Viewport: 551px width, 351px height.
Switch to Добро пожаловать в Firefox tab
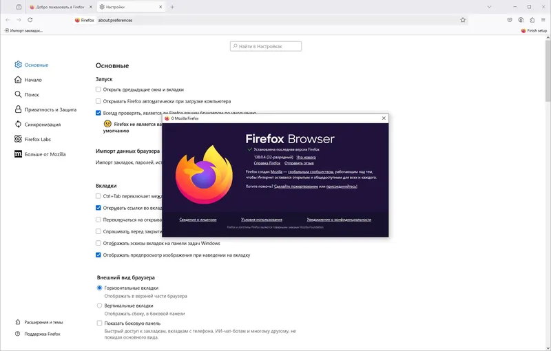click(61, 7)
